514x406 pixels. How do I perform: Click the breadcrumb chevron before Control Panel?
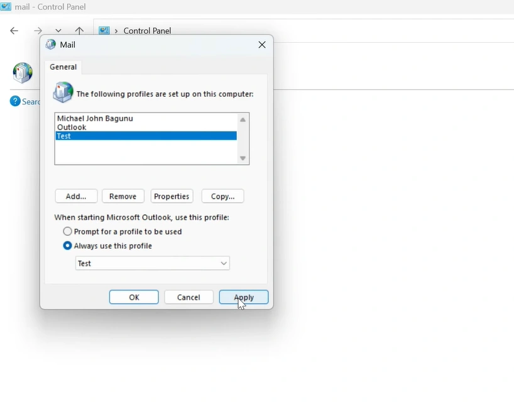pyautogui.click(x=116, y=31)
